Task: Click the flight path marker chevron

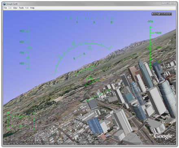Action: point(90,78)
